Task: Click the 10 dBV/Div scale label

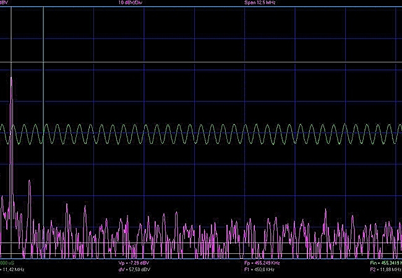Action: click(x=131, y=3)
